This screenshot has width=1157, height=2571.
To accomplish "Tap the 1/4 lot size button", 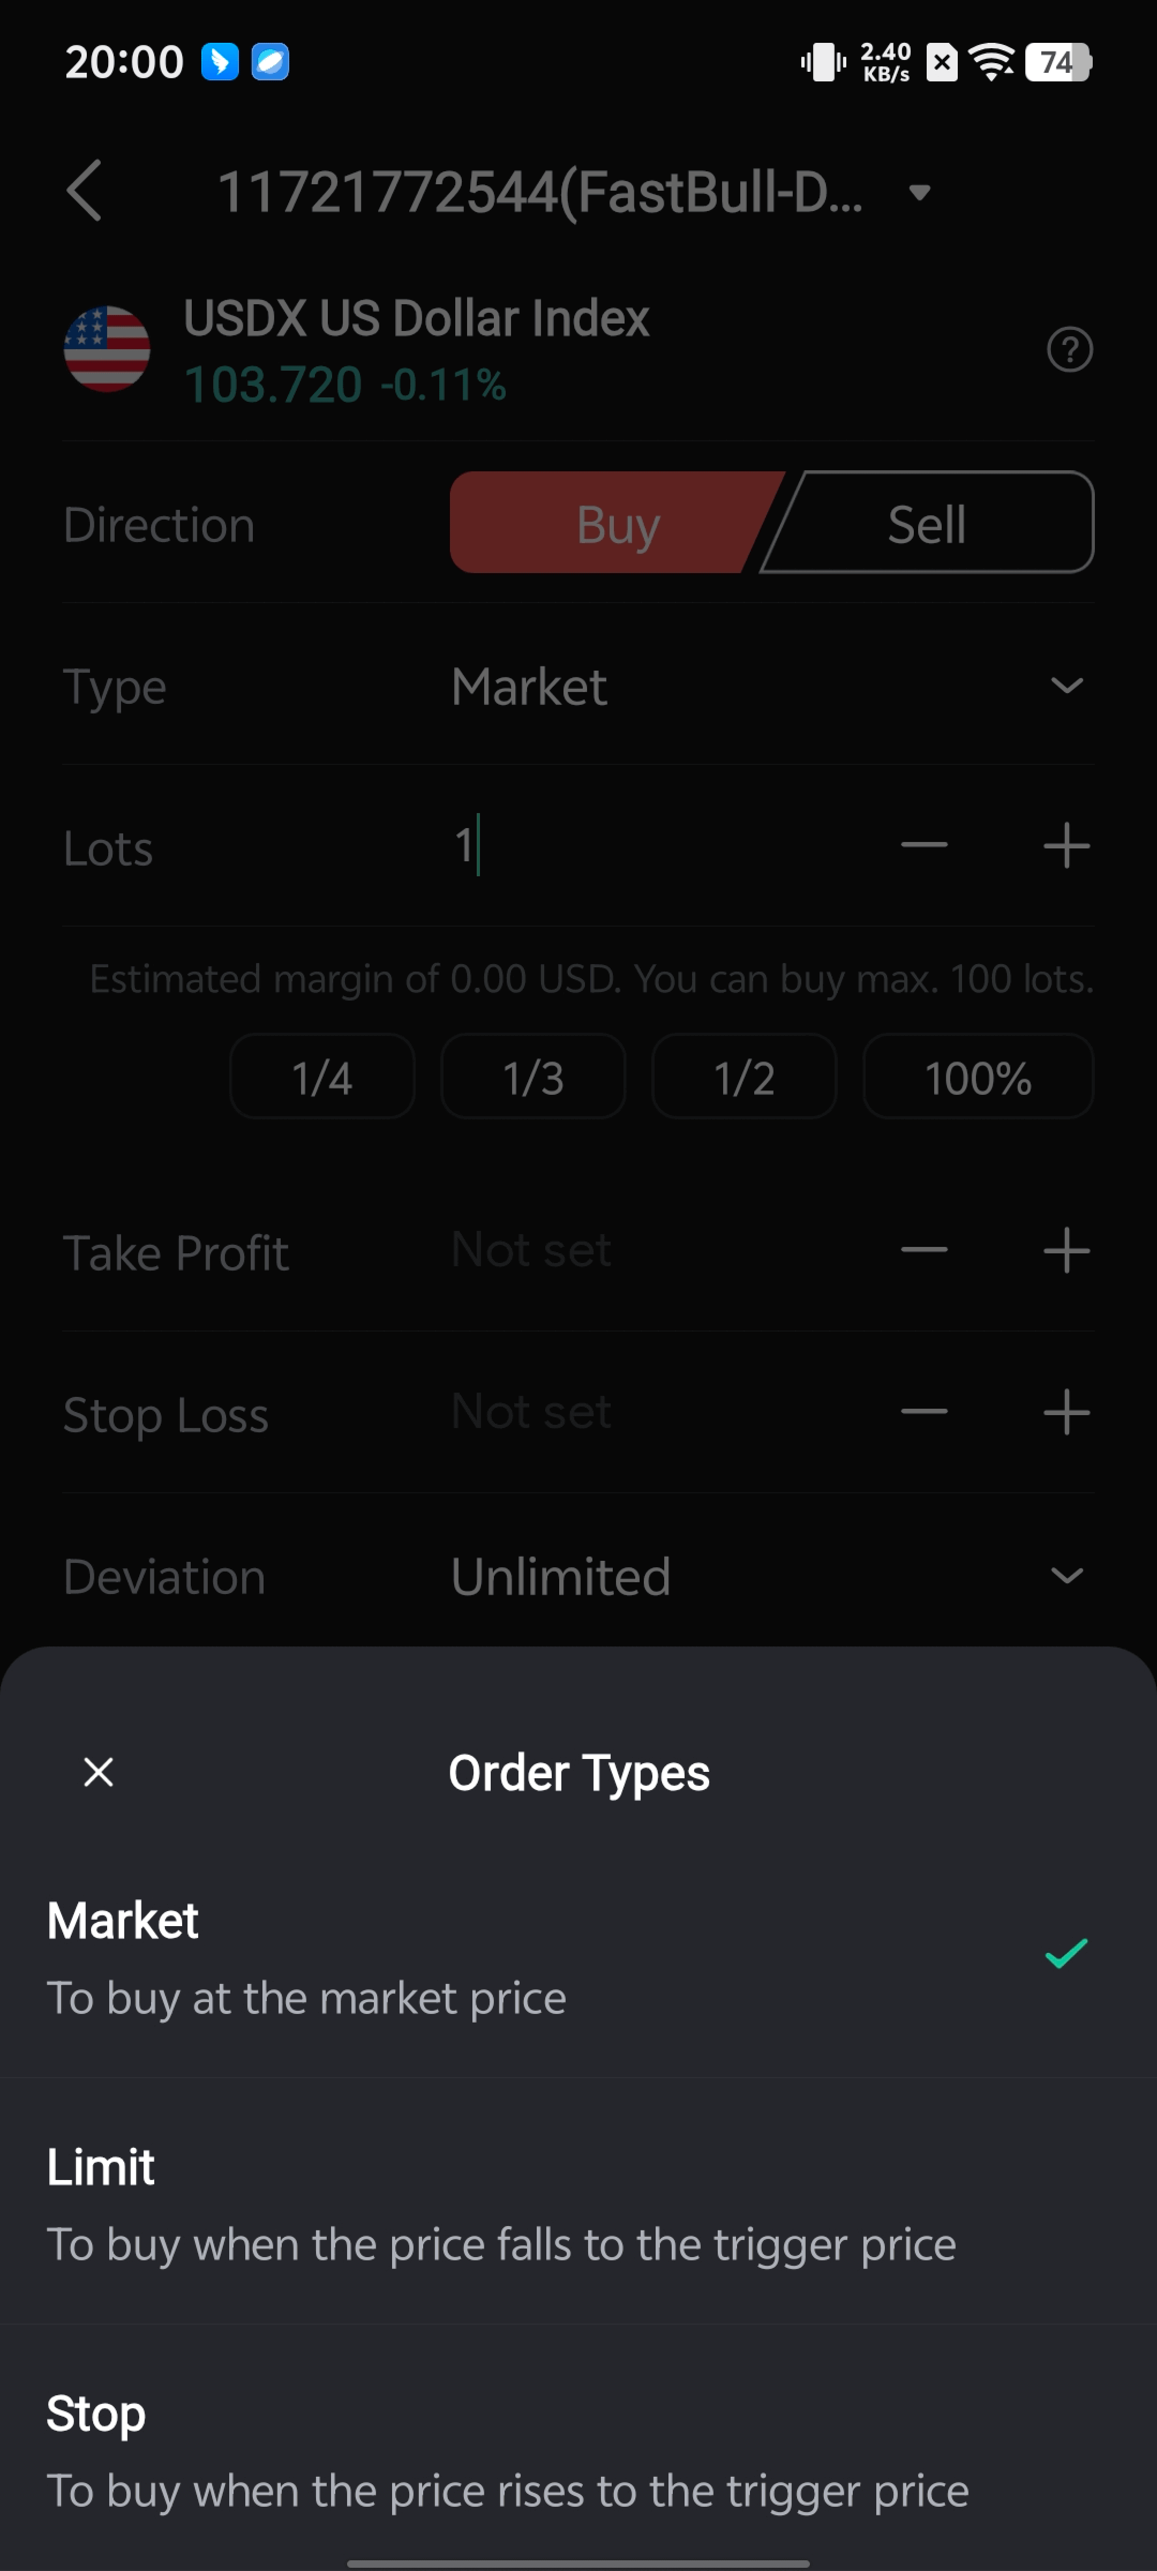I will pyautogui.click(x=321, y=1077).
